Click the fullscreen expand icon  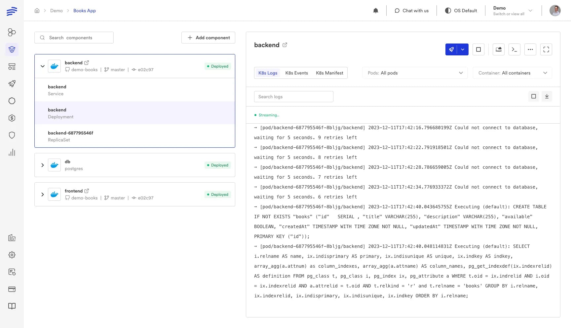546,49
